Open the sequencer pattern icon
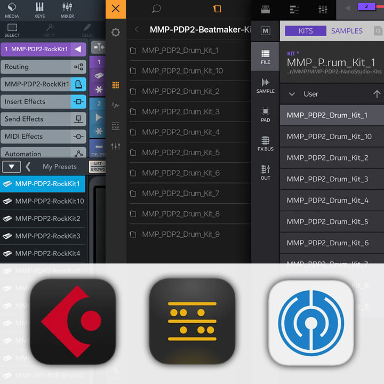Screen dimensions: 384x384 point(116,126)
